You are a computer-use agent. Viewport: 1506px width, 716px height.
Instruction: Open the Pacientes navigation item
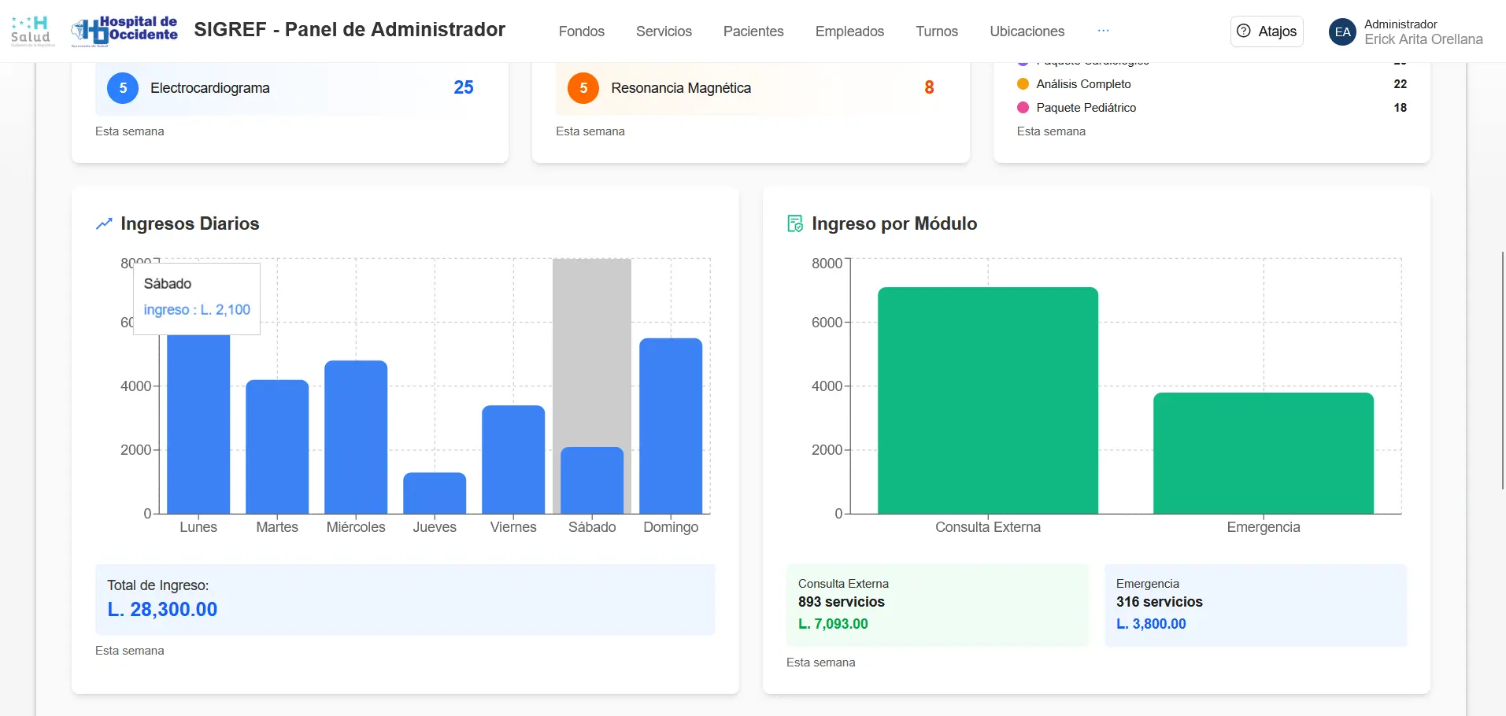click(753, 32)
